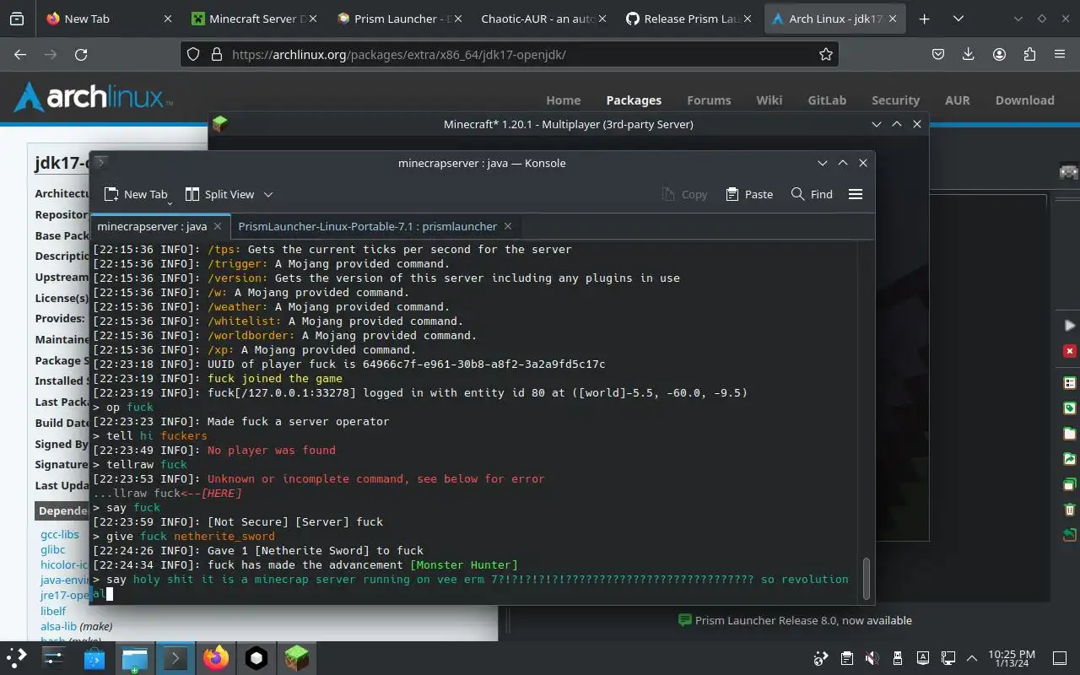The width and height of the screenshot is (1080, 675).
Task: Open a new Firefox tab with plus
Action: [x=925, y=19]
